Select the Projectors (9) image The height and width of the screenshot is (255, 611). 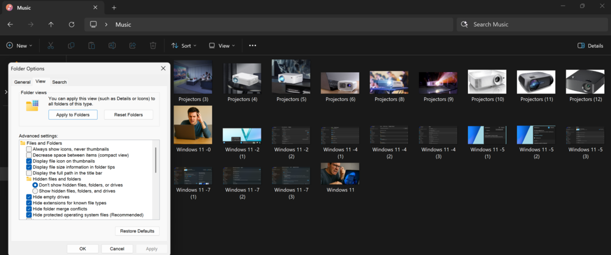point(438,83)
